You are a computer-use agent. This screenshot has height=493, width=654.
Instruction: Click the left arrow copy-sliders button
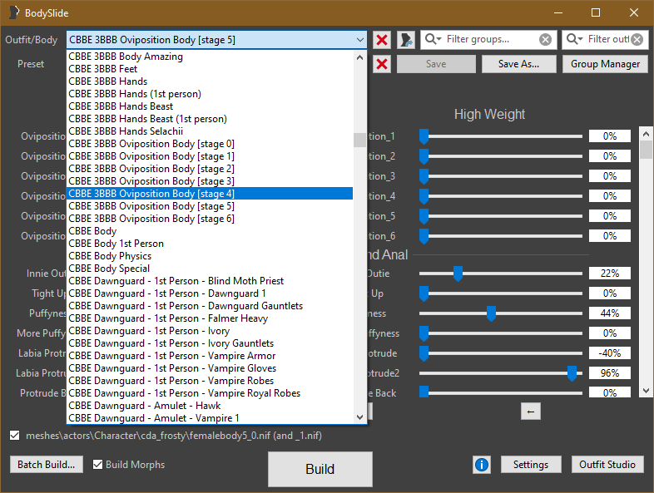click(531, 411)
